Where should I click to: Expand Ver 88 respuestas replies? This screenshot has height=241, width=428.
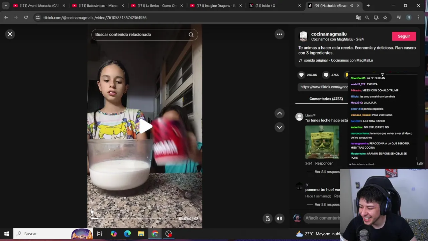(327, 205)
